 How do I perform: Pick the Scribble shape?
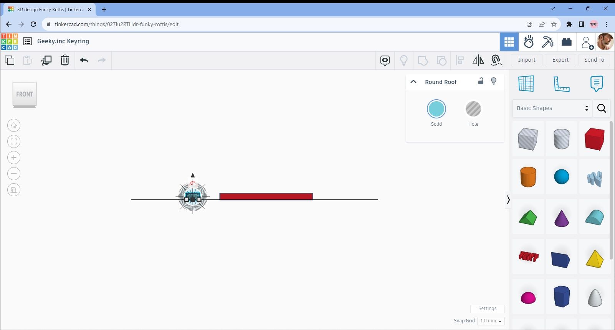(x=595, y=178)
